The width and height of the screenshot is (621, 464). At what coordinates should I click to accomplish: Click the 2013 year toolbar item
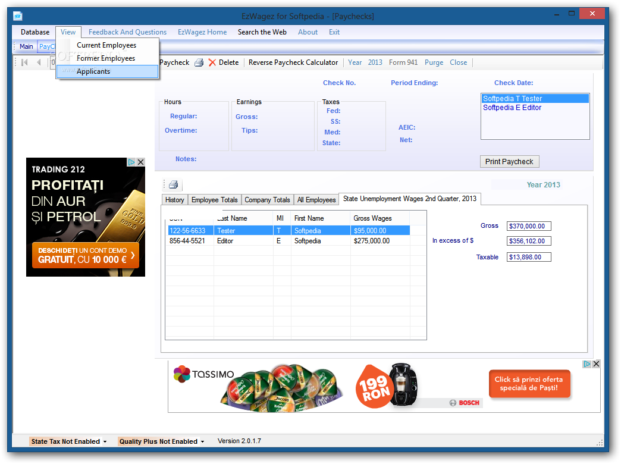(375, 62)
